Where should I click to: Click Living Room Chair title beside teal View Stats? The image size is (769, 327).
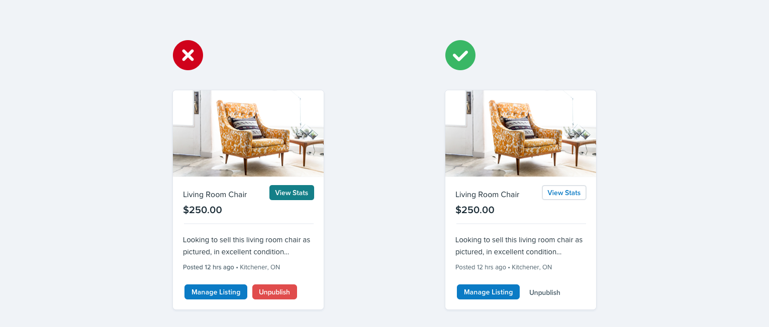pyautogui.click(x=215, y=195)
